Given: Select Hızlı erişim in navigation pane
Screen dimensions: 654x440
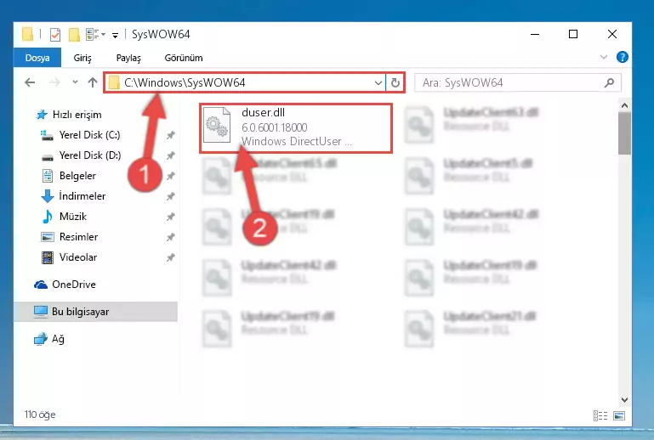Looking at the screenshot, I should coord(77,115).
